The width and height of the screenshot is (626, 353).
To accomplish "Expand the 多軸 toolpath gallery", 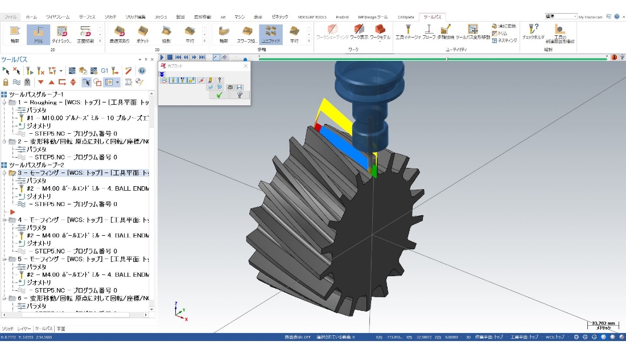I will pyautogui.click(x=308, y=41).
